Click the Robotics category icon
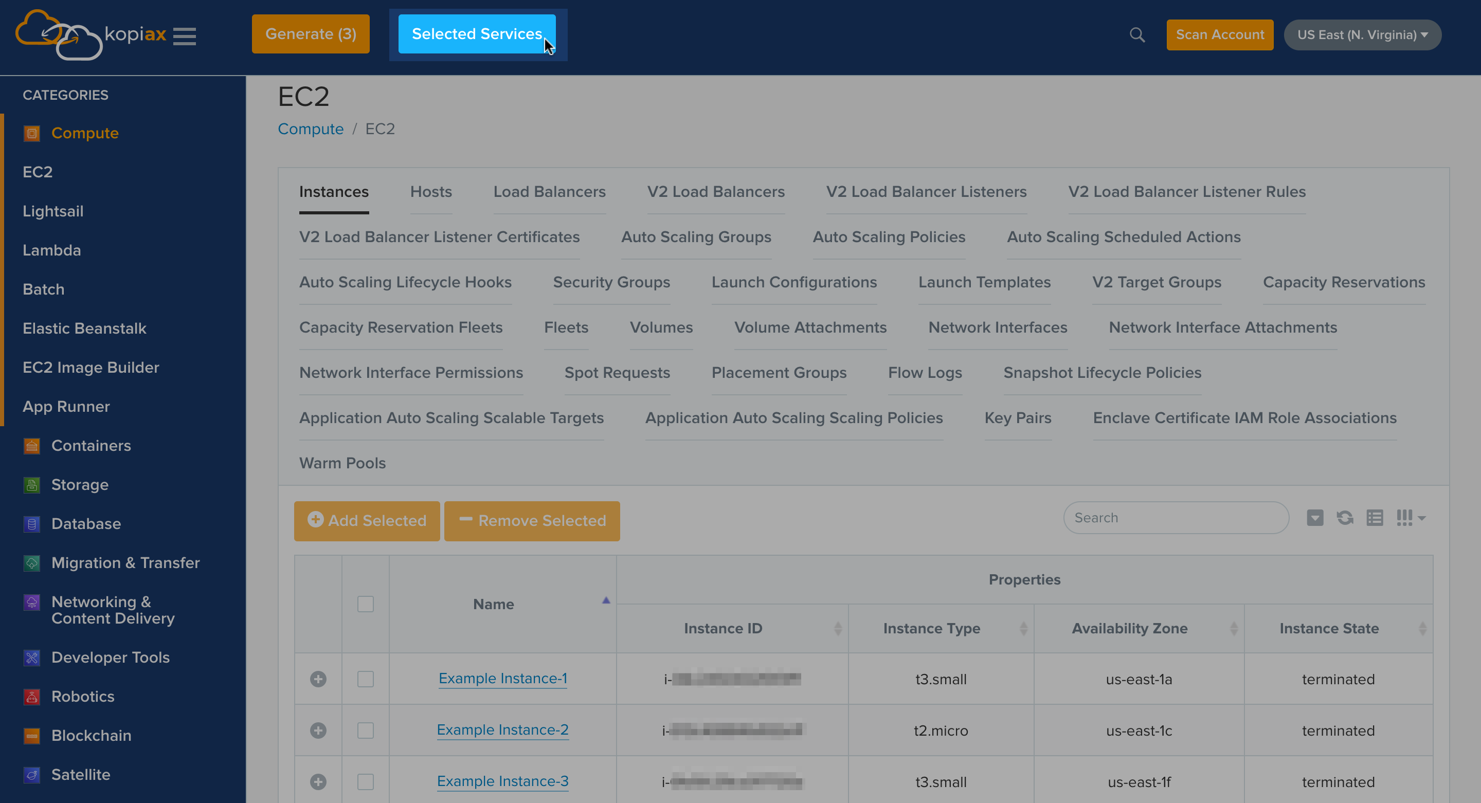Image resolution: width=1481 pixels, height=803 pixels. coord(31,697)
